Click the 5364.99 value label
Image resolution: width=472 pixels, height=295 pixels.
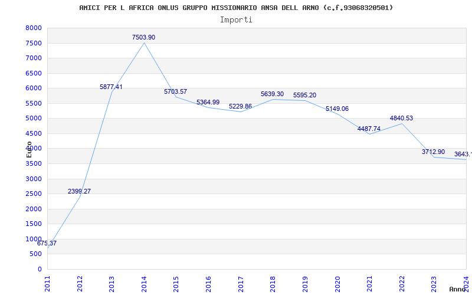(x=208, y=102)
